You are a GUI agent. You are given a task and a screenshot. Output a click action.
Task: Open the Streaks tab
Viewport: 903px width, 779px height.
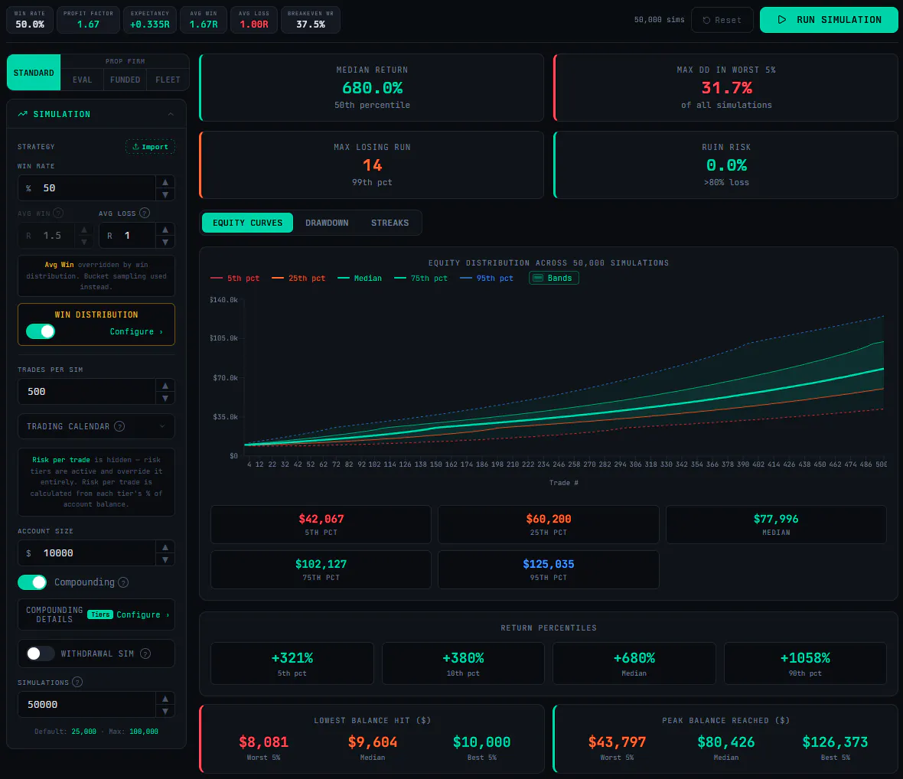390,223
